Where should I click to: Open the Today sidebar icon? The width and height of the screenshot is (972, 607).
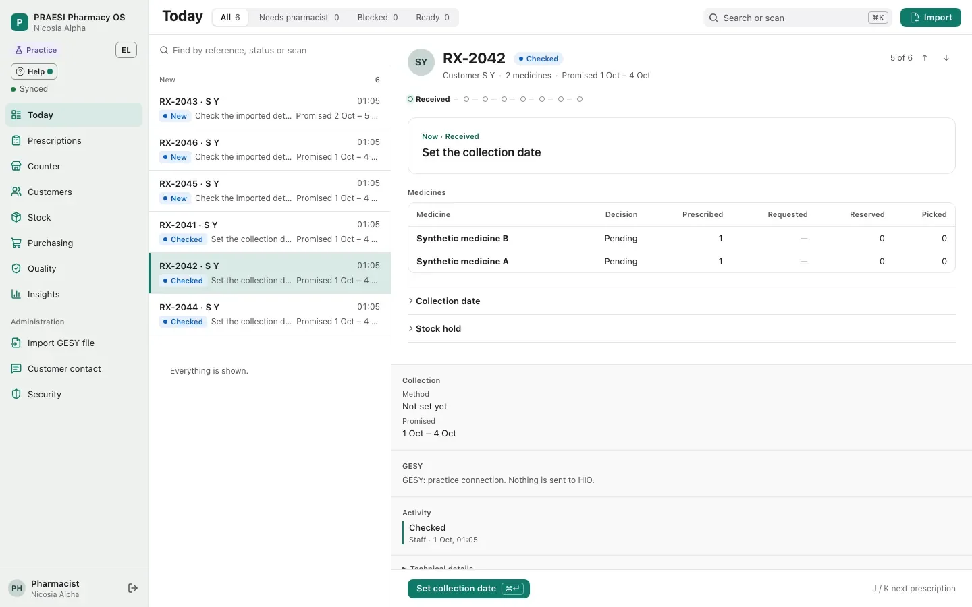(16, 115)
